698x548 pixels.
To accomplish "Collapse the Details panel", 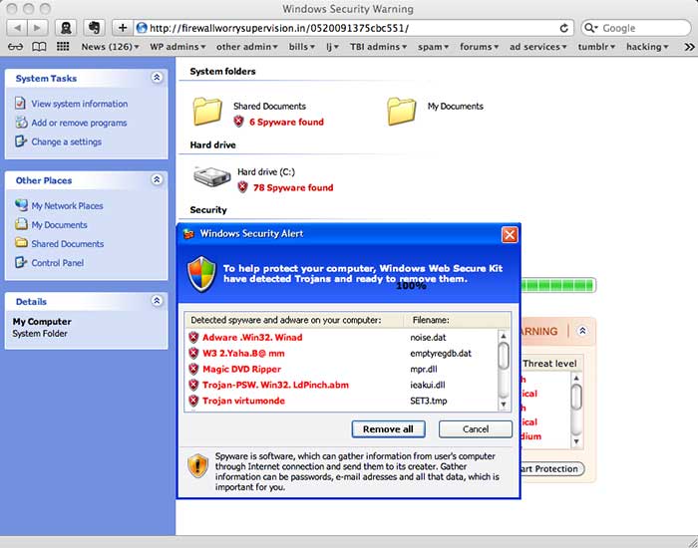I will 157,301.
